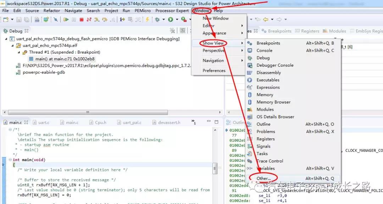Select Other... in the Show View submenu
This screenshot has width=383, height=204.
pos(263,178)
